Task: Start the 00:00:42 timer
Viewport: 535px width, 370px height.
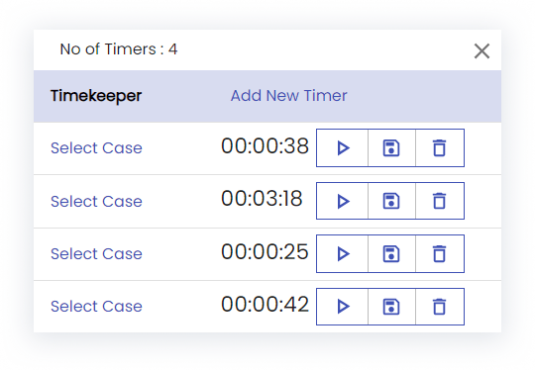Action: tap(343, 307)
